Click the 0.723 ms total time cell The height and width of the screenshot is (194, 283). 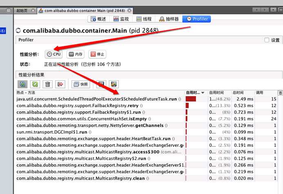point(243,112)
